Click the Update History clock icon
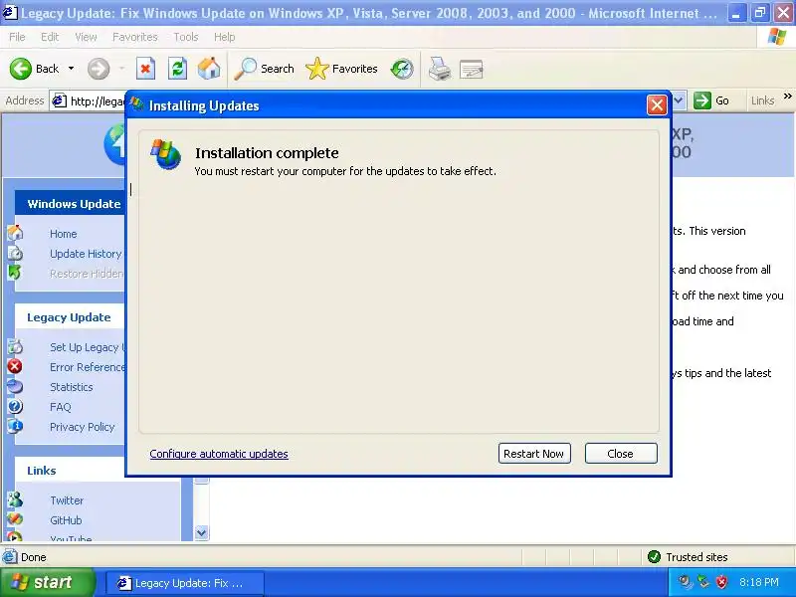This screenshot has width=796, height=597. (x=15, y=253)
